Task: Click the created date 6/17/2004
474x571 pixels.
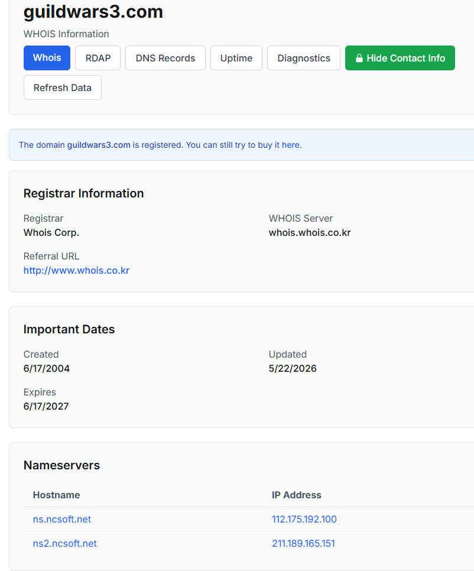Action: point(47,368)
